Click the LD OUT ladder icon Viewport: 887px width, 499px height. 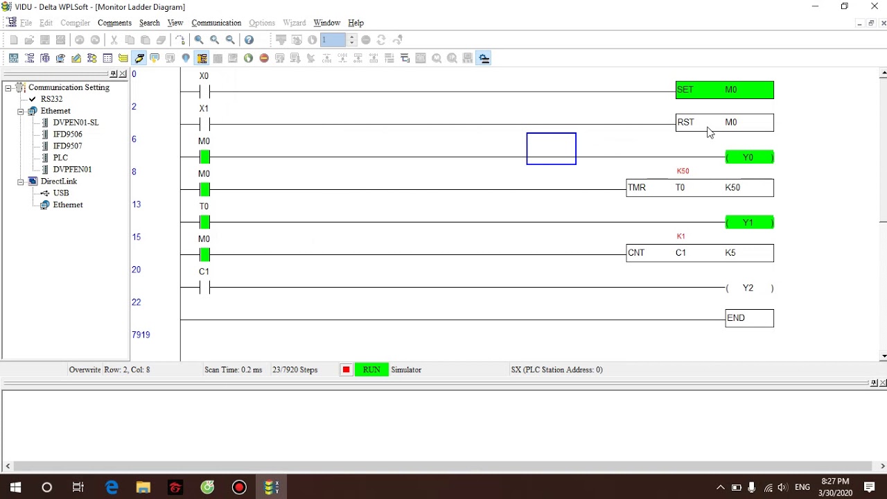(14, 58)
